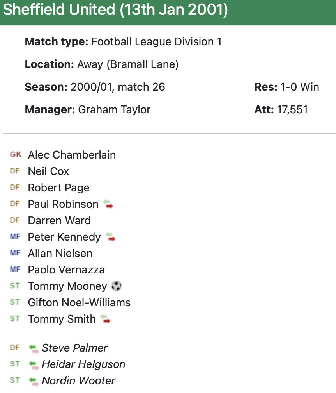
Task: Click the substitution icon next to Tommy Smith
Action: pos(105,319)
